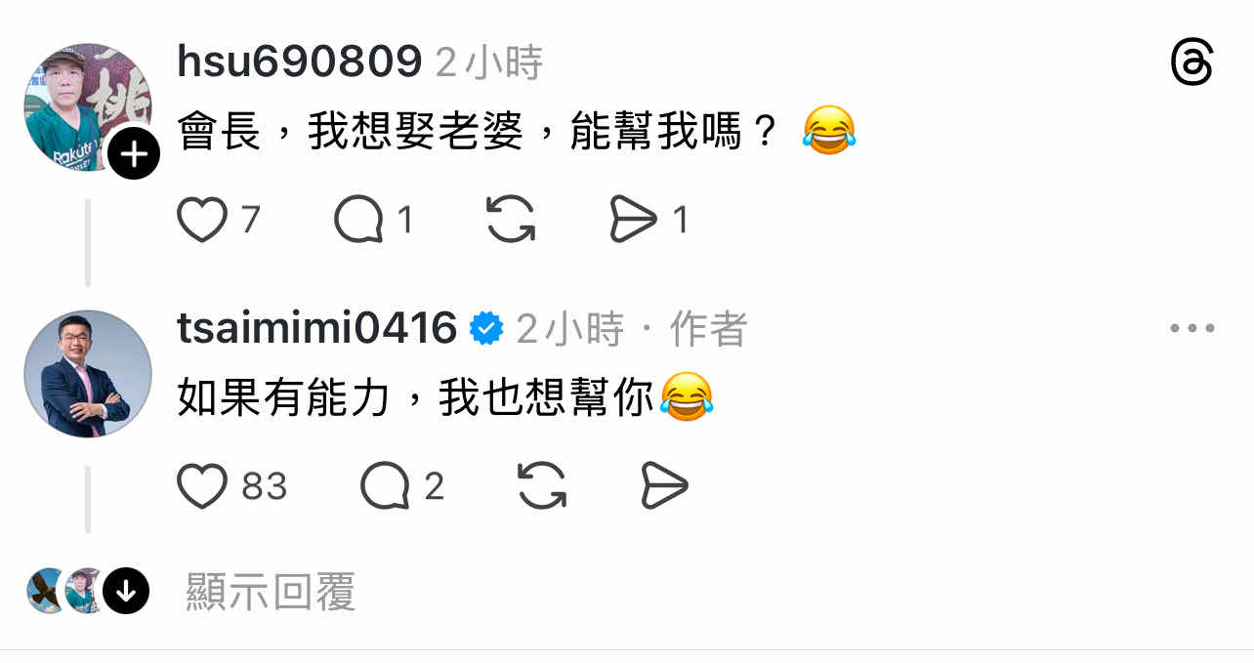Expand hidden replies with down-arrow icon
The width and height of the screenshot is (1254, 663).
[125, 590]
